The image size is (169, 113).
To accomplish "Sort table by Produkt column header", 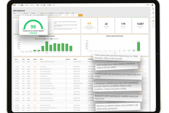I will point(75,59).
